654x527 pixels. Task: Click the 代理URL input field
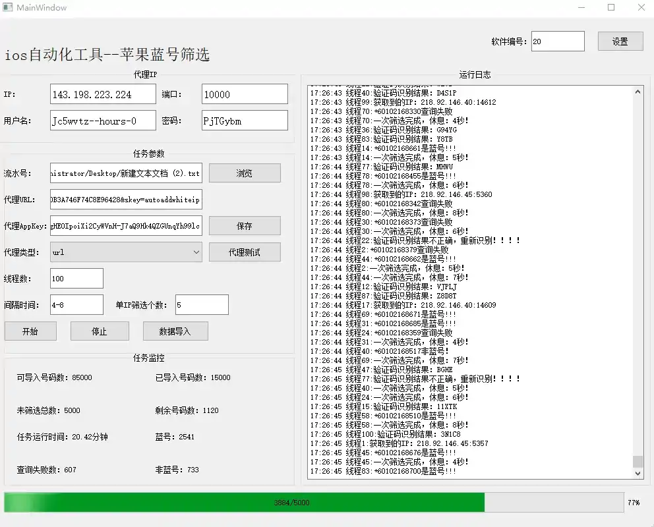point(126,200)
